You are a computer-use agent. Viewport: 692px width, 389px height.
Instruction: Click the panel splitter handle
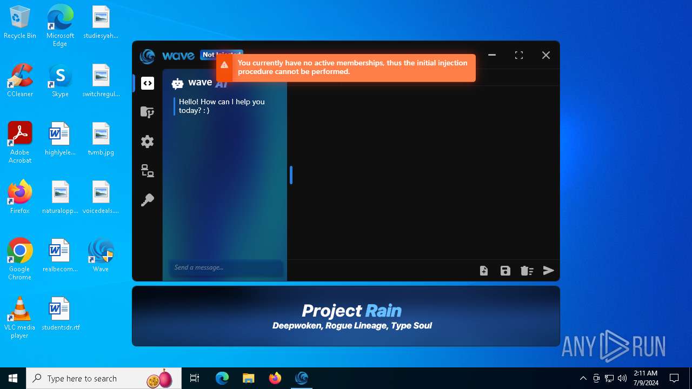pos(291,175)
